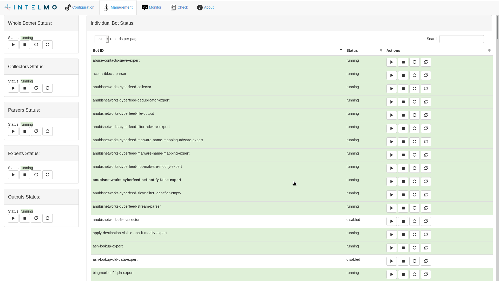Open the Configuration tab

(80, 7)
